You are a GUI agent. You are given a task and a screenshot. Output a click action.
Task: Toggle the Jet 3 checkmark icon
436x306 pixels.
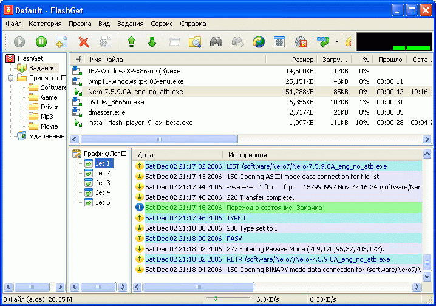tap(89, 183)
